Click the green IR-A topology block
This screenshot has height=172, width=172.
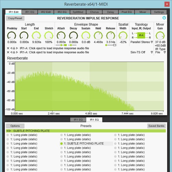coord(141,35)
